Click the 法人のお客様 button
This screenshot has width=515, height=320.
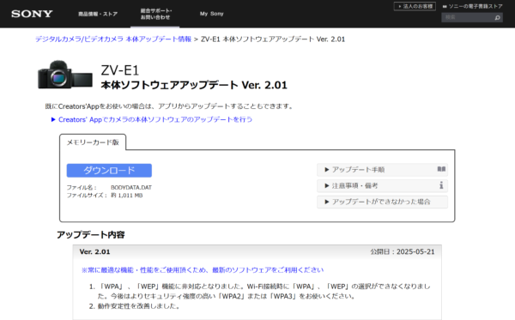415,6
